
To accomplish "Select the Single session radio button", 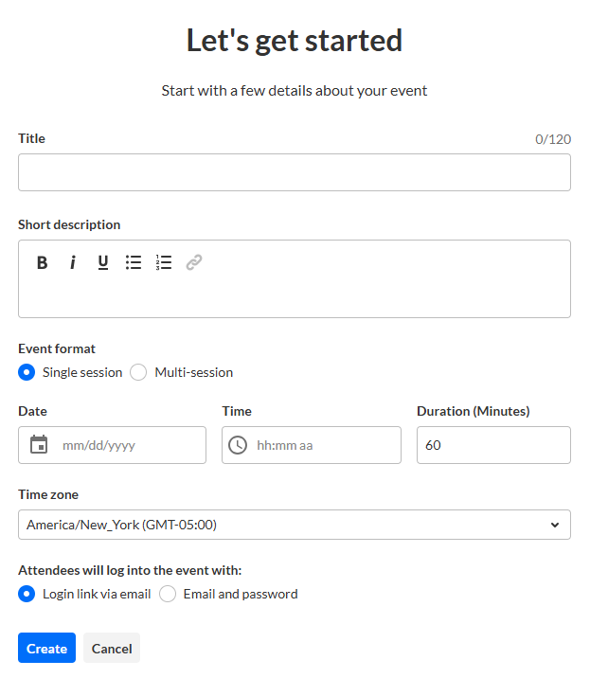I will coord(27,372).
